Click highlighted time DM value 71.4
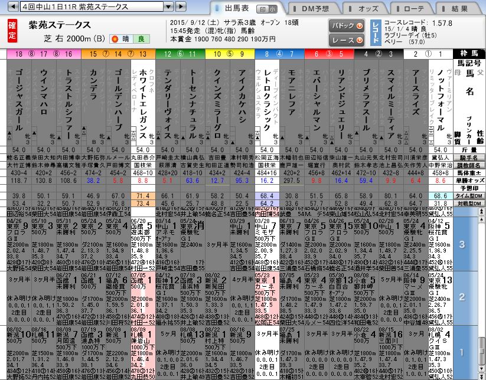This screenshot has width=486, height=380. 143,196
